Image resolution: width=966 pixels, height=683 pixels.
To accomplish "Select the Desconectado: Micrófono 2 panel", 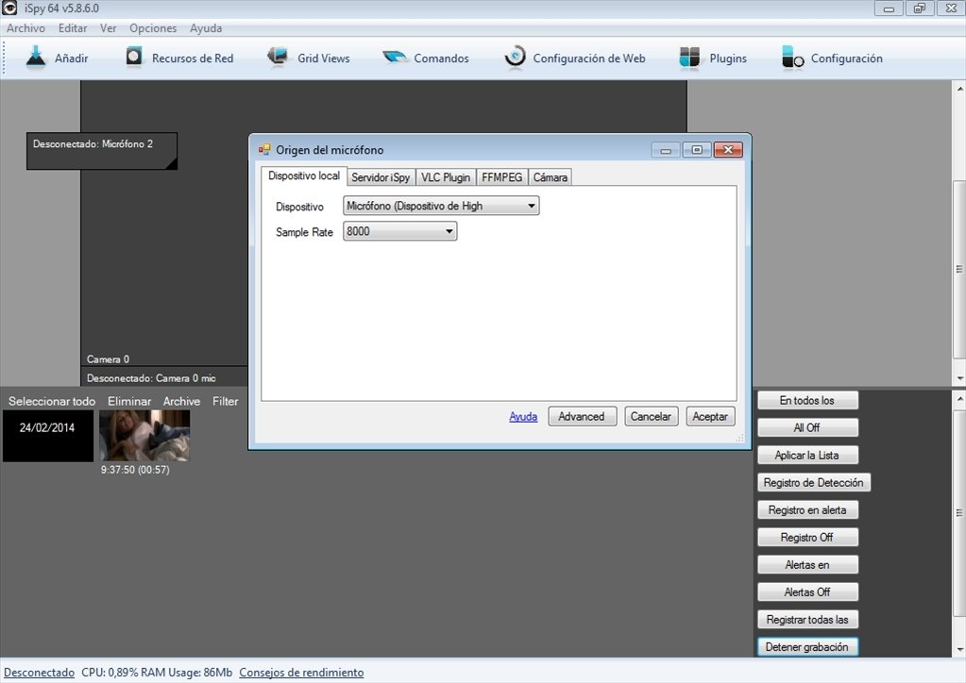I will 102,151.
